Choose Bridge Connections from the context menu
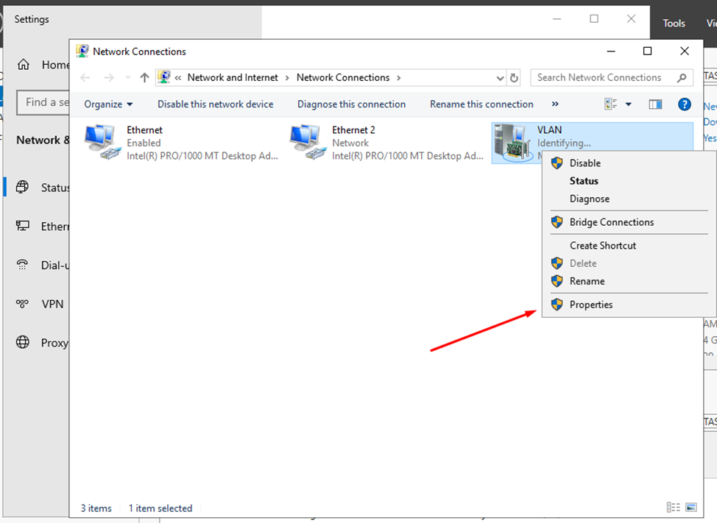The width and height of the screenshot is (717, 523). click(x=612, y=221)
